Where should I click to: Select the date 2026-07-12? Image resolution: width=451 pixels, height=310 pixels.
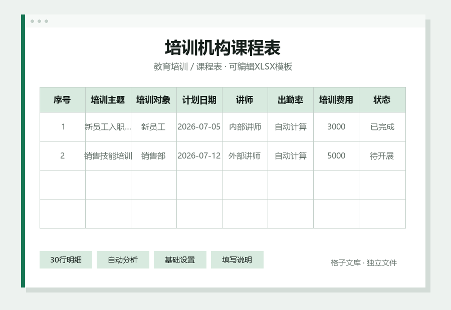[x=199, y=156]
